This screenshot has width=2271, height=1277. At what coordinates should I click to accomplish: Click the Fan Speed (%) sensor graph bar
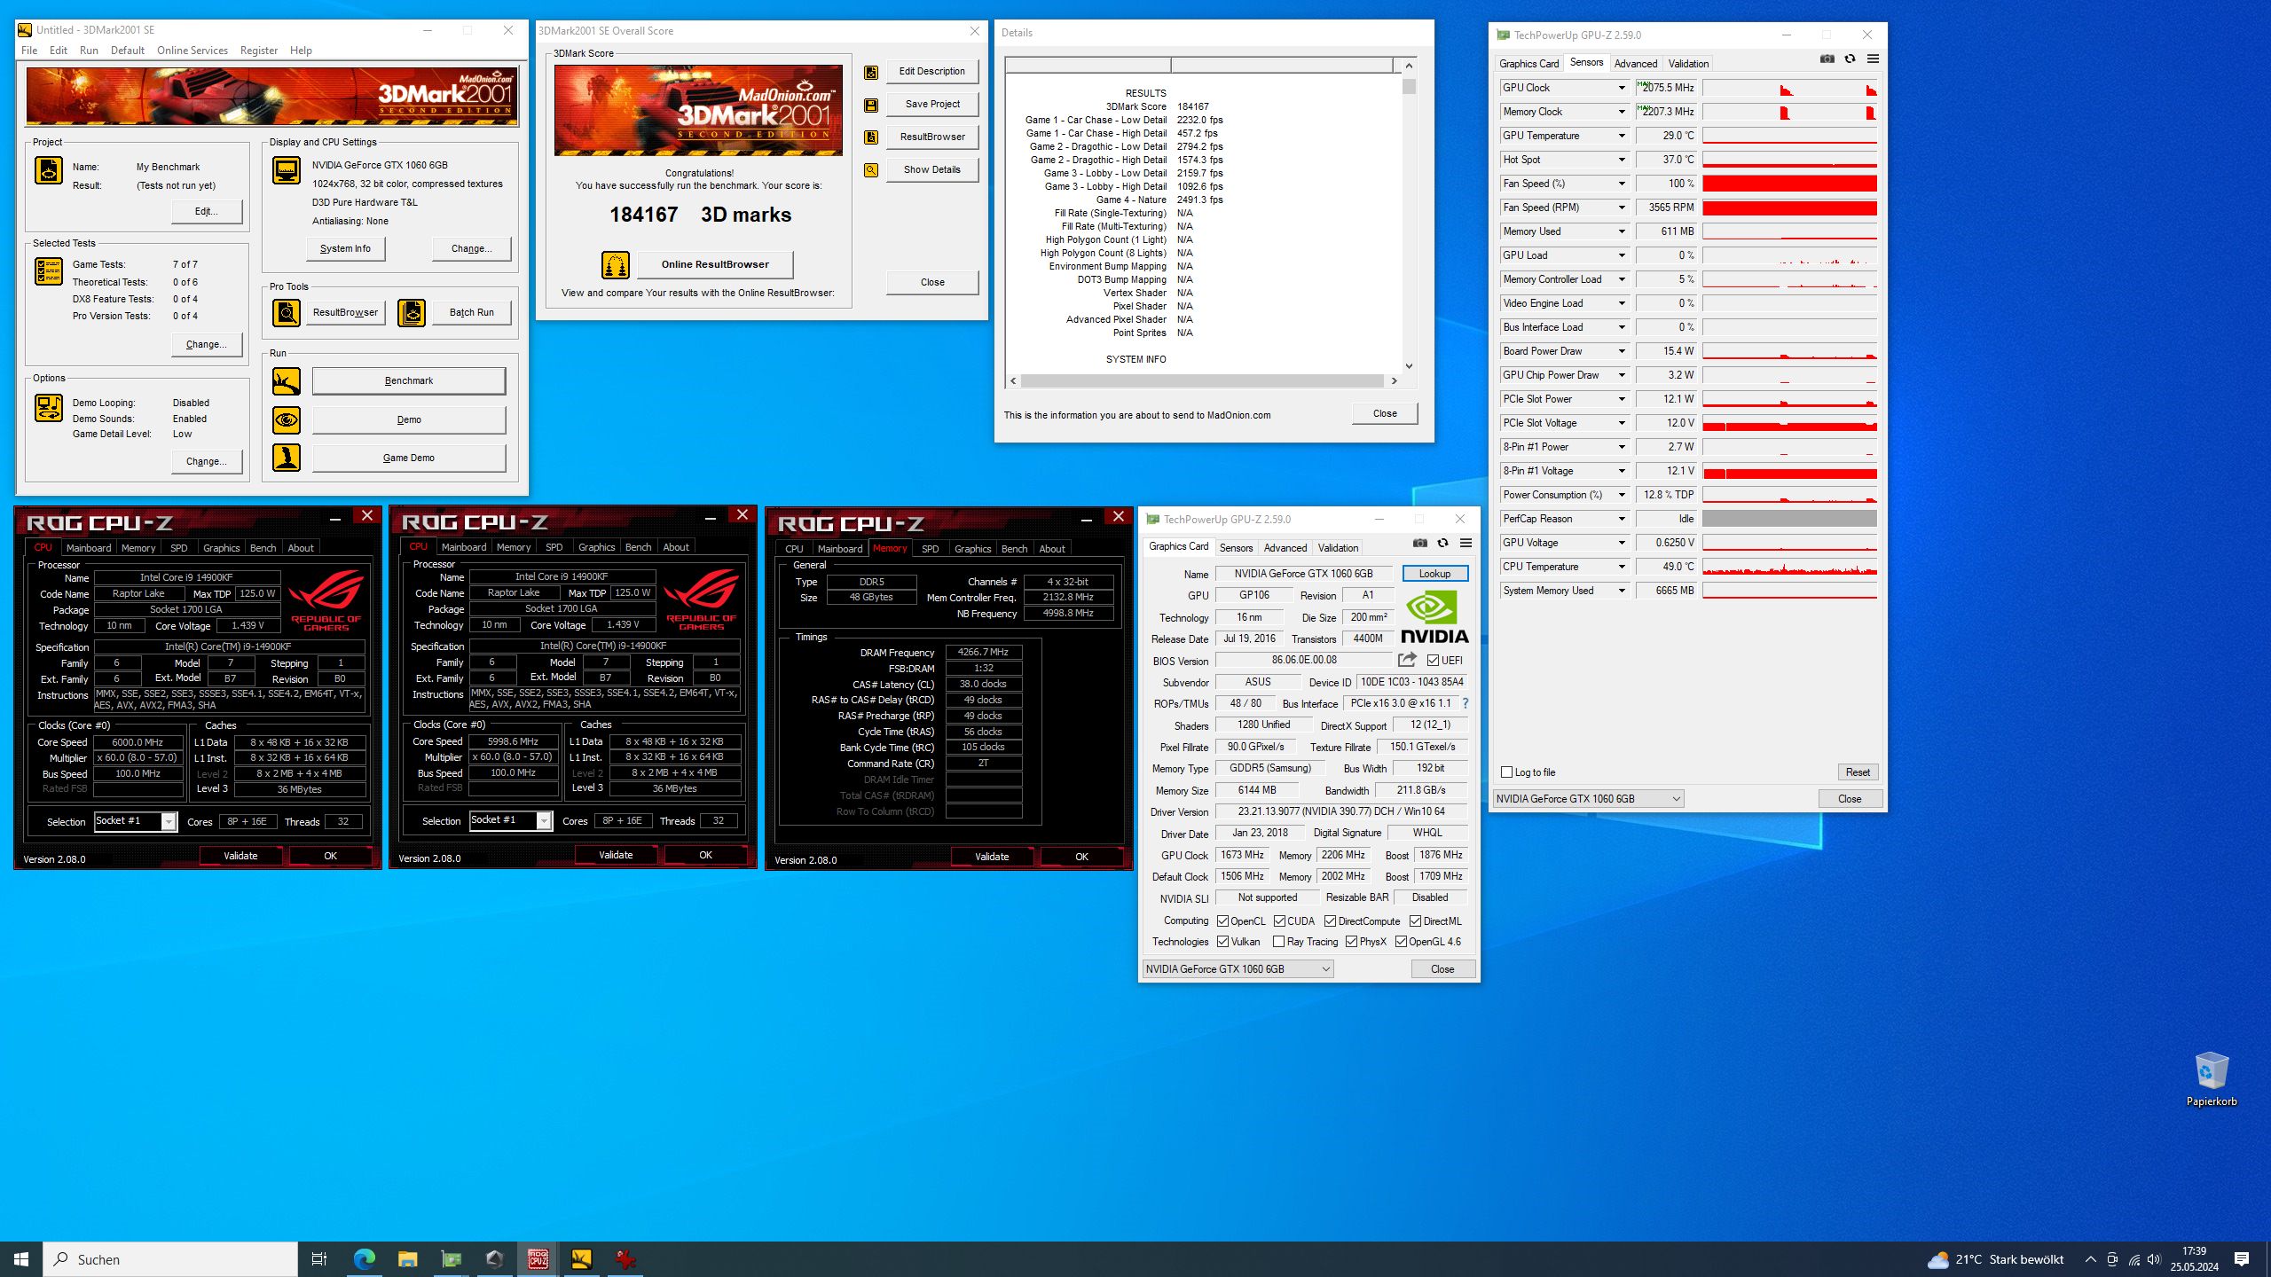[x=1789, y=184]
